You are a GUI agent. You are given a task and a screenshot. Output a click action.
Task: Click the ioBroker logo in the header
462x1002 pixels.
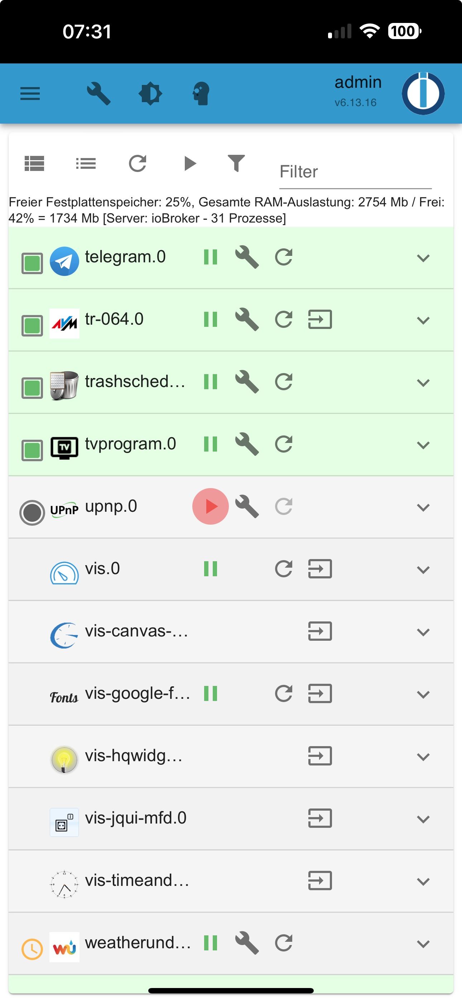tap(423, 93)
